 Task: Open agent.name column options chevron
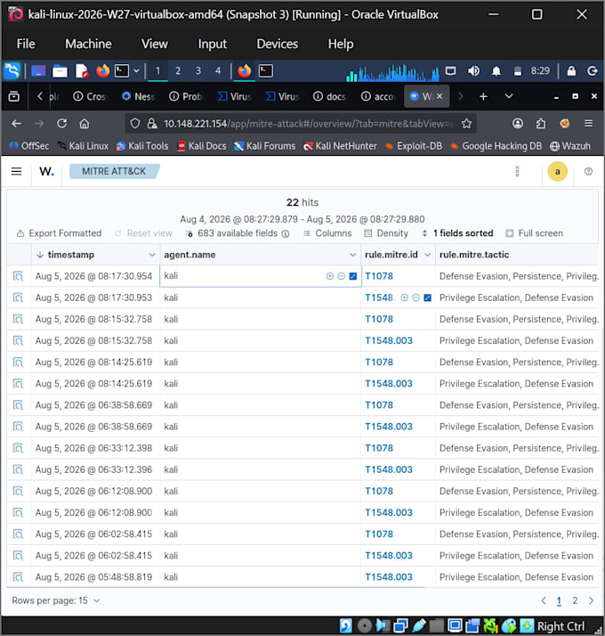(352, 255)
